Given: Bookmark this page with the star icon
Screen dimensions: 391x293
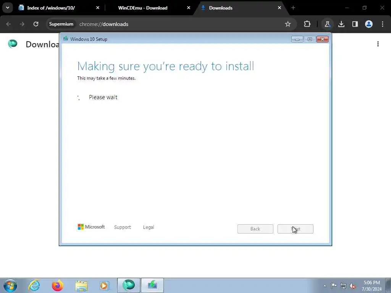Looking at the screenshot, I should point(288,24).
